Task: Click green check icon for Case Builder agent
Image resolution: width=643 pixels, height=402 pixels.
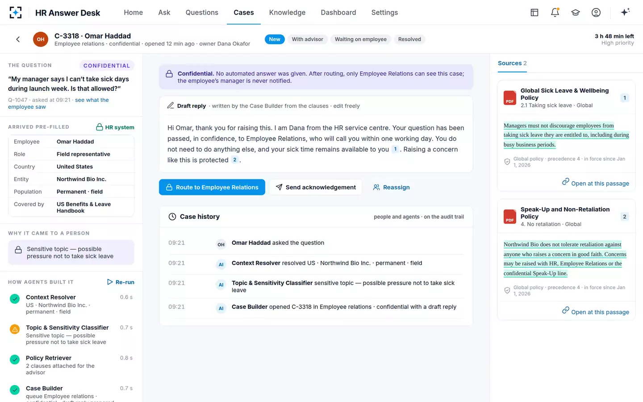Action: tap(15, 390)
